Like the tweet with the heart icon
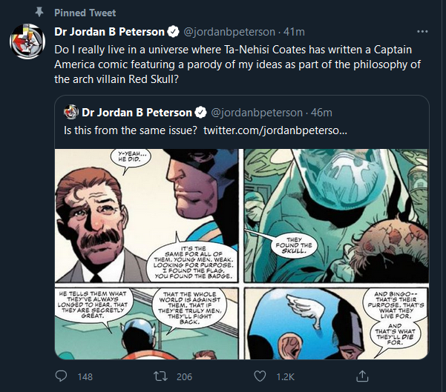The image size is (446, 392). pyautogui.click(x=260, y=376)
